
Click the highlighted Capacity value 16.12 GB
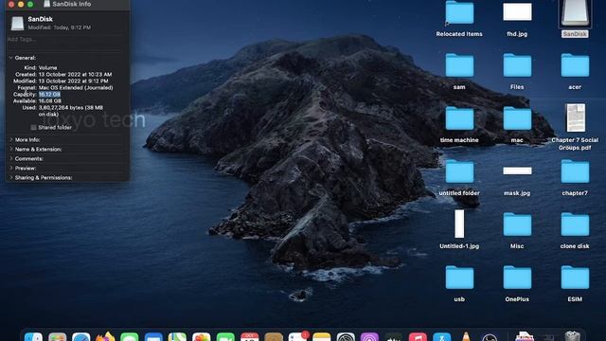pos(49,95)
